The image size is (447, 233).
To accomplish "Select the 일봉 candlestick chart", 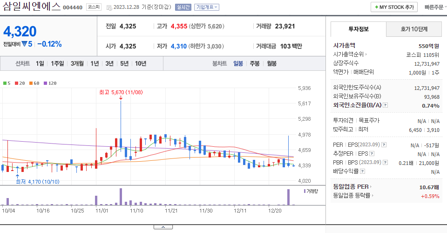I will tap(238, 63).
